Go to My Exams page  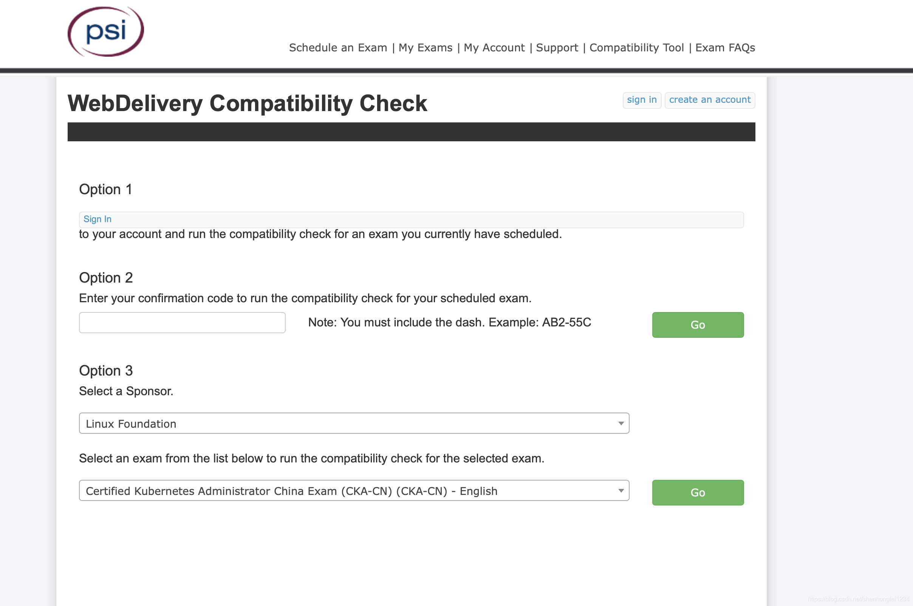click(x=425, y=48)
